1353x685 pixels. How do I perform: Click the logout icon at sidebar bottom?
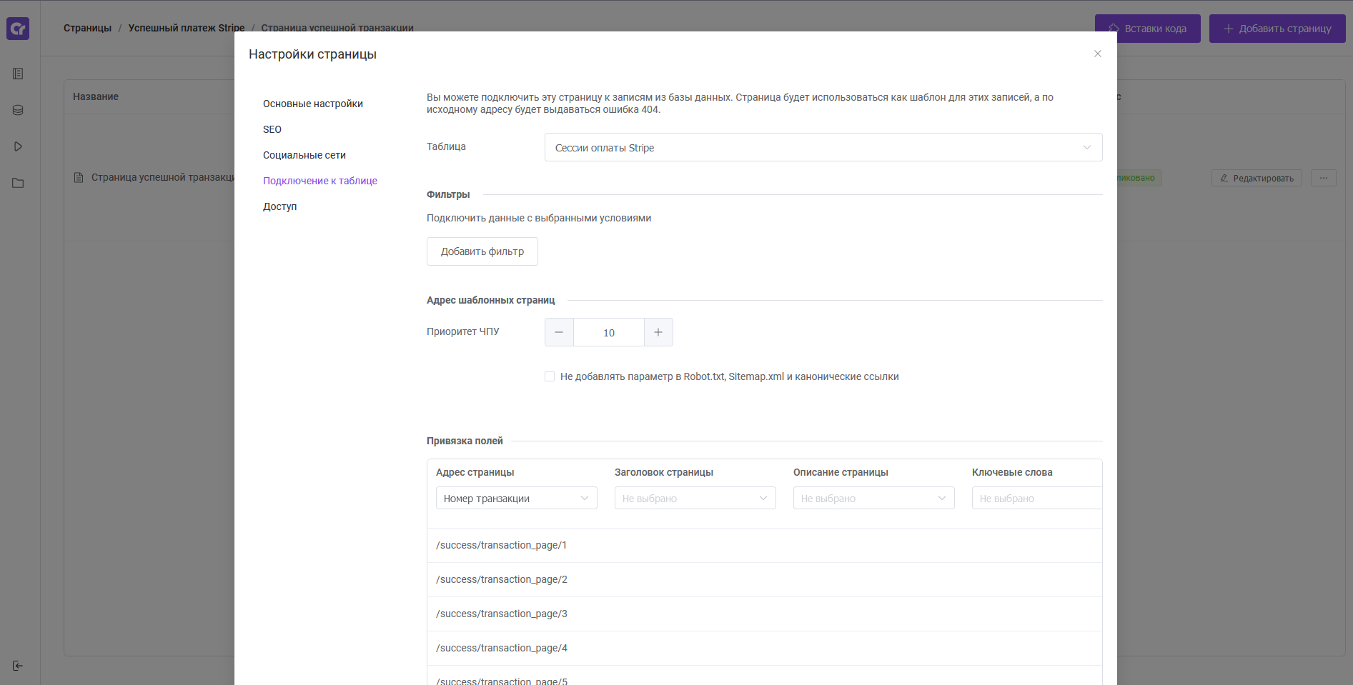[18, 666]
